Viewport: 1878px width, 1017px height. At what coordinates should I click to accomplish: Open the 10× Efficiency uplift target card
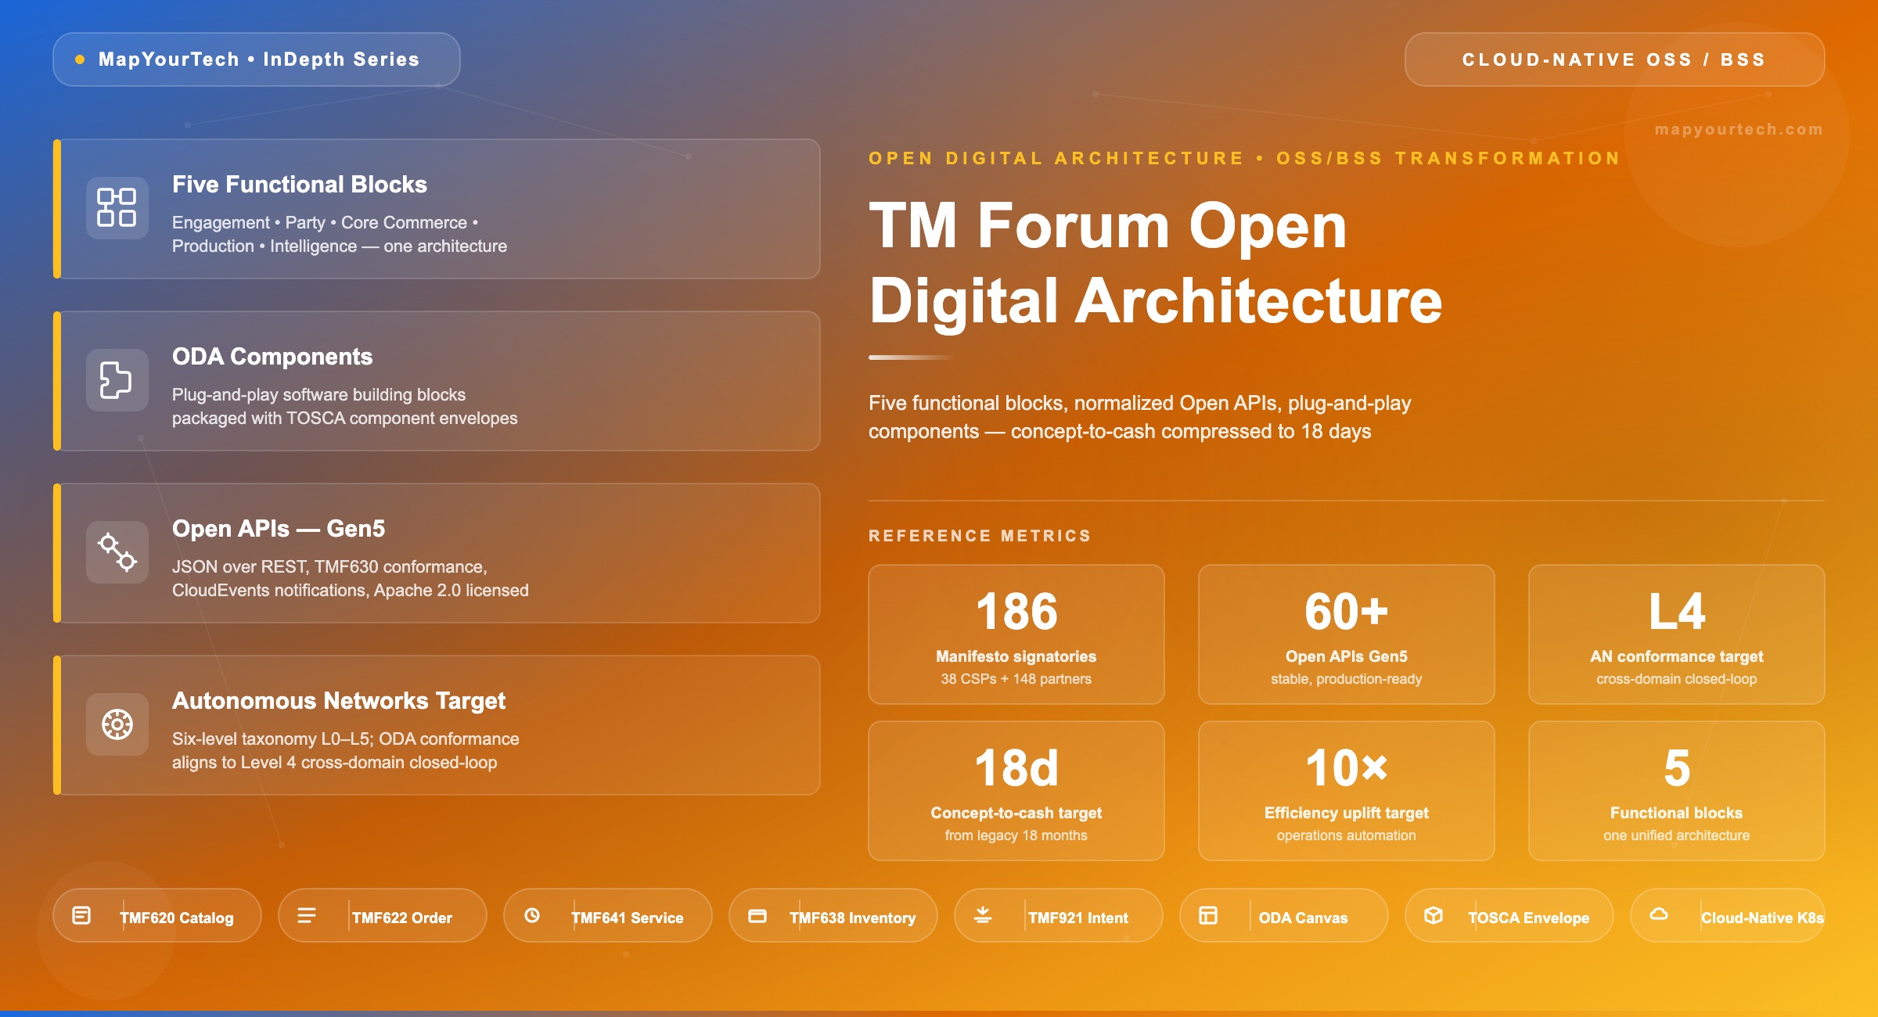(x=1347, y=791)
